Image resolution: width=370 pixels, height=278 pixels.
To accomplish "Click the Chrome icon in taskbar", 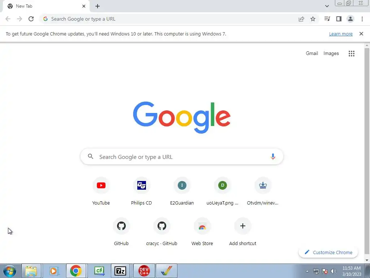I will coord(76,271).
